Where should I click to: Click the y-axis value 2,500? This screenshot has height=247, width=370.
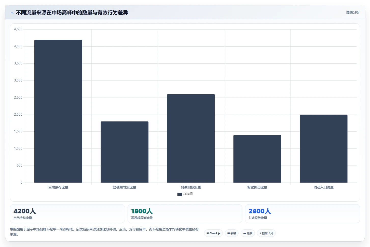(x=18, y=98)
